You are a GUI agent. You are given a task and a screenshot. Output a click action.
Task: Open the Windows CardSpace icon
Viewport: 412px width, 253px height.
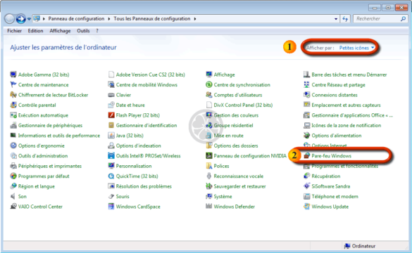pyautogui.click(x=111, y=207)
